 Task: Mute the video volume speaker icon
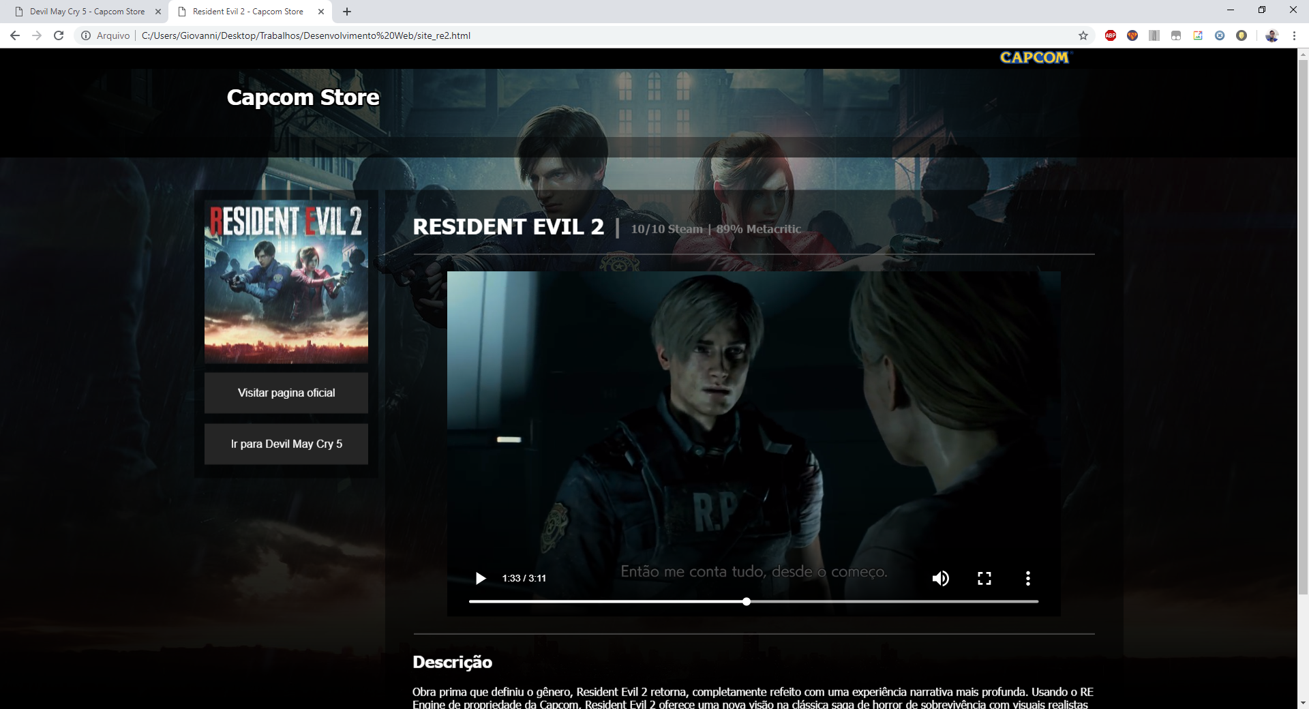tap(941, 578)
